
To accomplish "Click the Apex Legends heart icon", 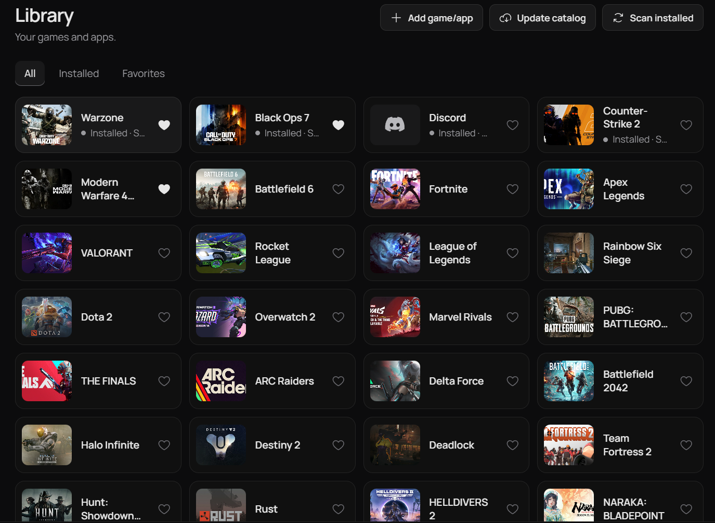I will pyautogui.click(x=686, y=189).
